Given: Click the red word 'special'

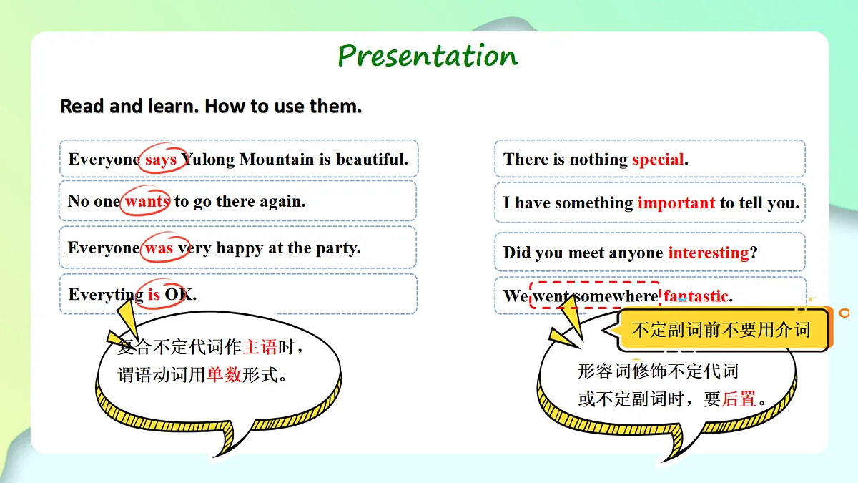Looking at the screenshot, I should [658, 160].
